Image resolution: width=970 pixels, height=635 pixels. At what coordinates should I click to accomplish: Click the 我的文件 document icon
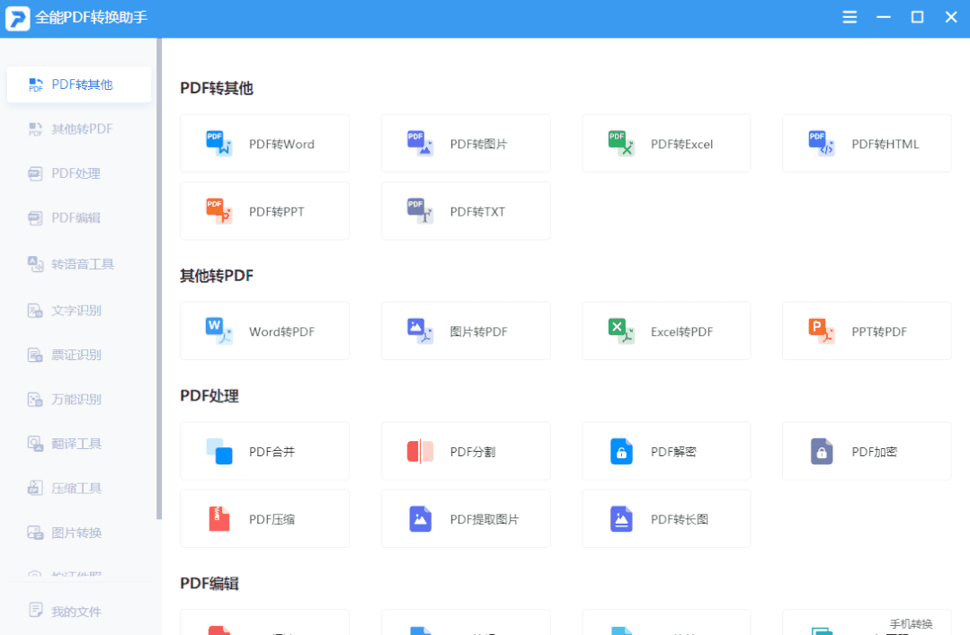[x=36, y=611]
